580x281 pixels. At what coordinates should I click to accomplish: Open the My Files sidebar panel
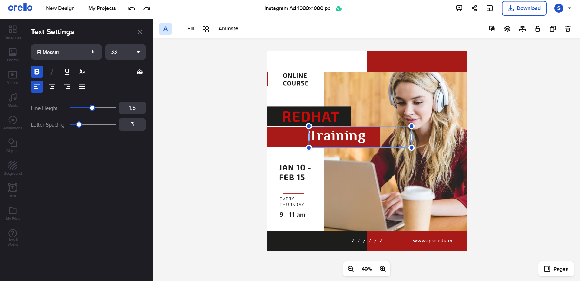13,213
